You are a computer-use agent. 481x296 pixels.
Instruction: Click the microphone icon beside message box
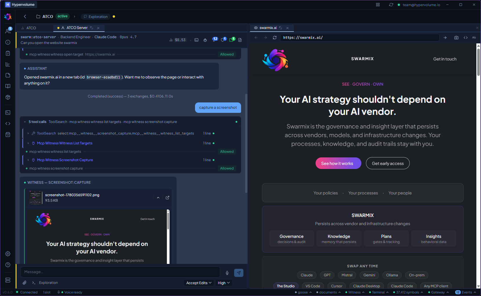click(x=227, y=273)
